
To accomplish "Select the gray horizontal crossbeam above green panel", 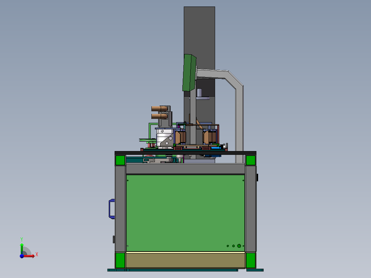I will pyautogui.click(x=185, y=169).
